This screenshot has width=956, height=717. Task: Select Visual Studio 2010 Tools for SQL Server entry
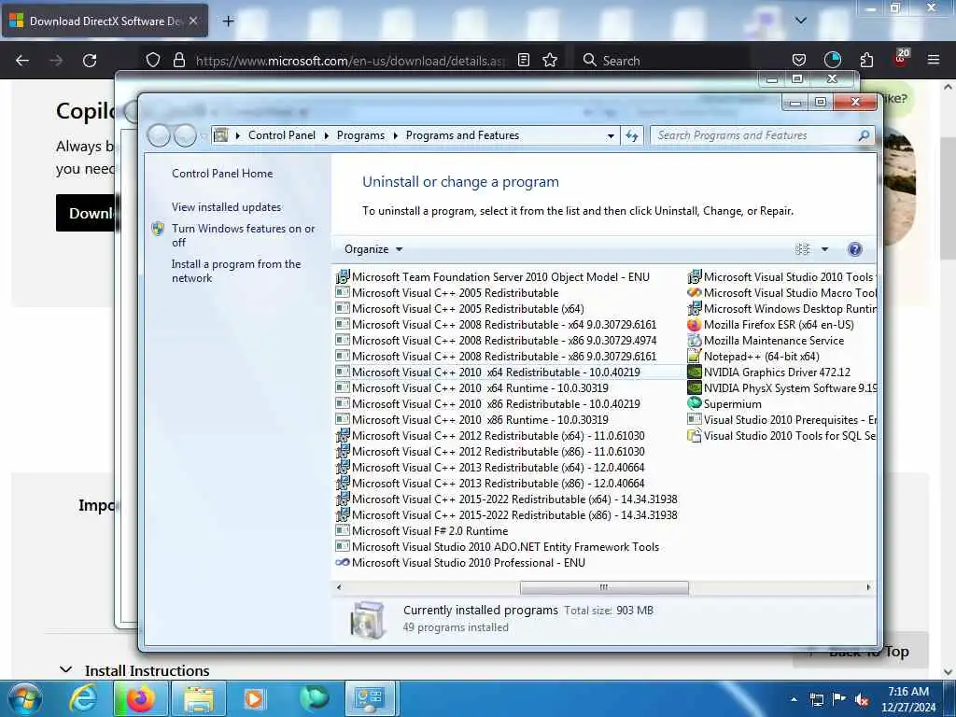pyautogui.click(x=781, y=435)
